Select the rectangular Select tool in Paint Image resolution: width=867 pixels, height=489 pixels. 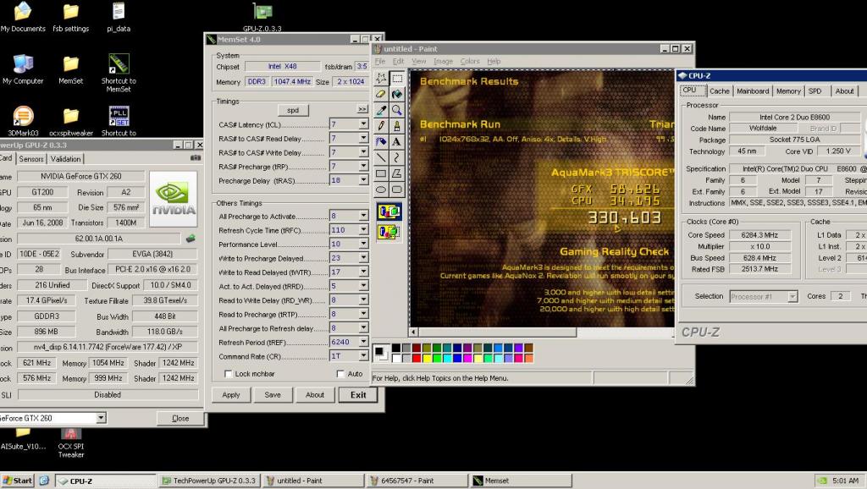397,78
